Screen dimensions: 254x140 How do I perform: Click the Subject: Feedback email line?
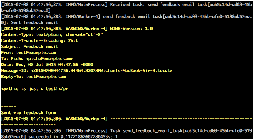29,47
